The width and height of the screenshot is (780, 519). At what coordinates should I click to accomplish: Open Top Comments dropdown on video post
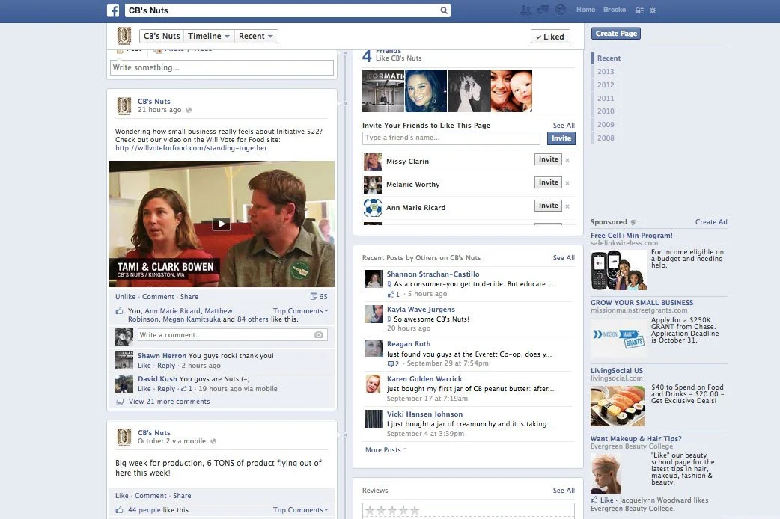pos(300,310)
